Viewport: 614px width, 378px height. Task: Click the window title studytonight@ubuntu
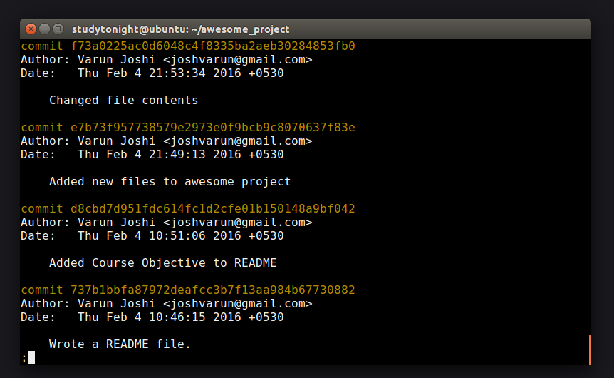[180, 29]
